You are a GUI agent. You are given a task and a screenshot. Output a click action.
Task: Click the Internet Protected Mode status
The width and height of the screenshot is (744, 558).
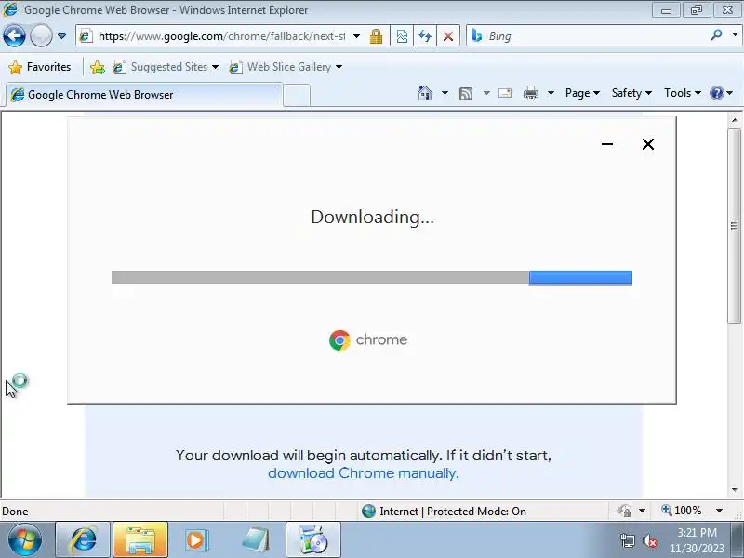click(x=444, y=511)
